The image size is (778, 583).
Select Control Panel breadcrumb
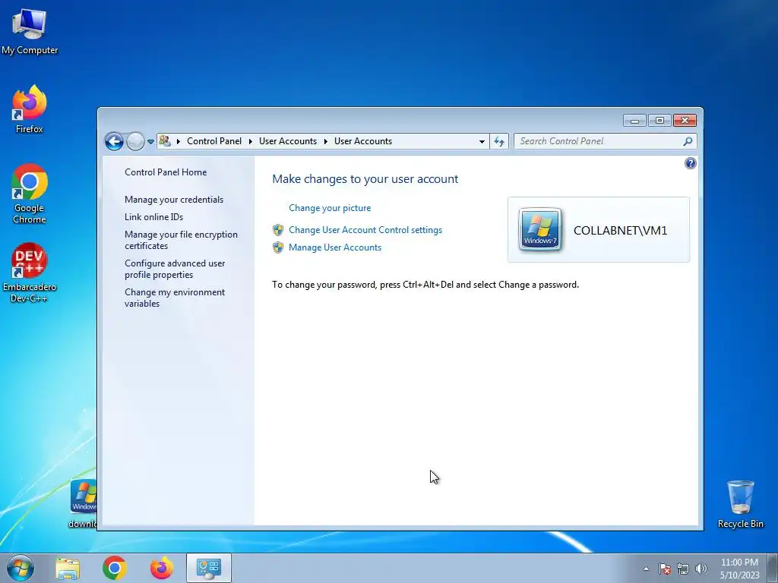click(213, 141)
